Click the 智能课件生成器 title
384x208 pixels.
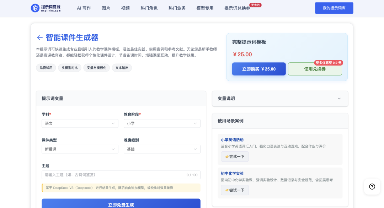click(72, 38)
